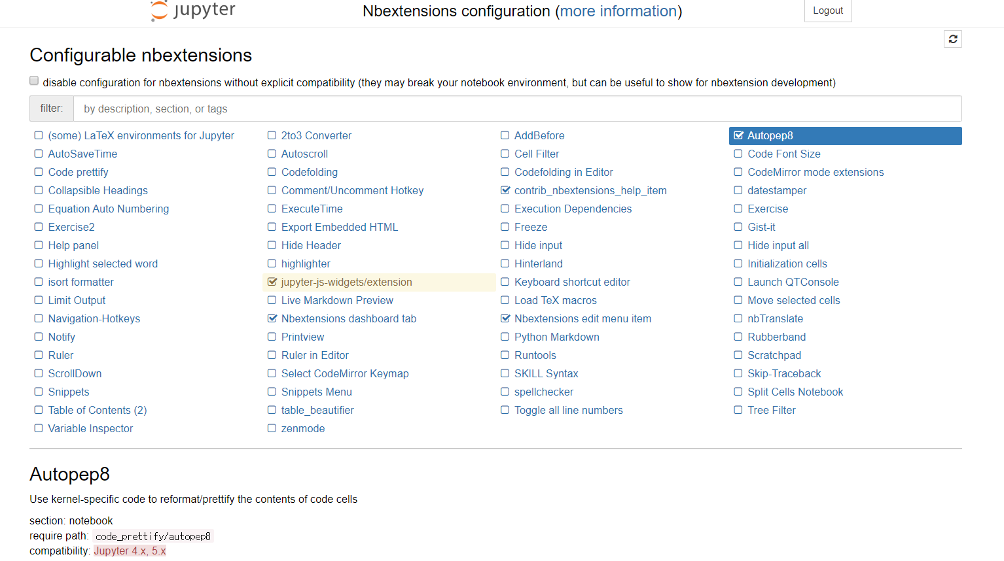Screen dimensions: 1004x561
Task: Select the CodeMirror mode extensions item
Action: 816,172
